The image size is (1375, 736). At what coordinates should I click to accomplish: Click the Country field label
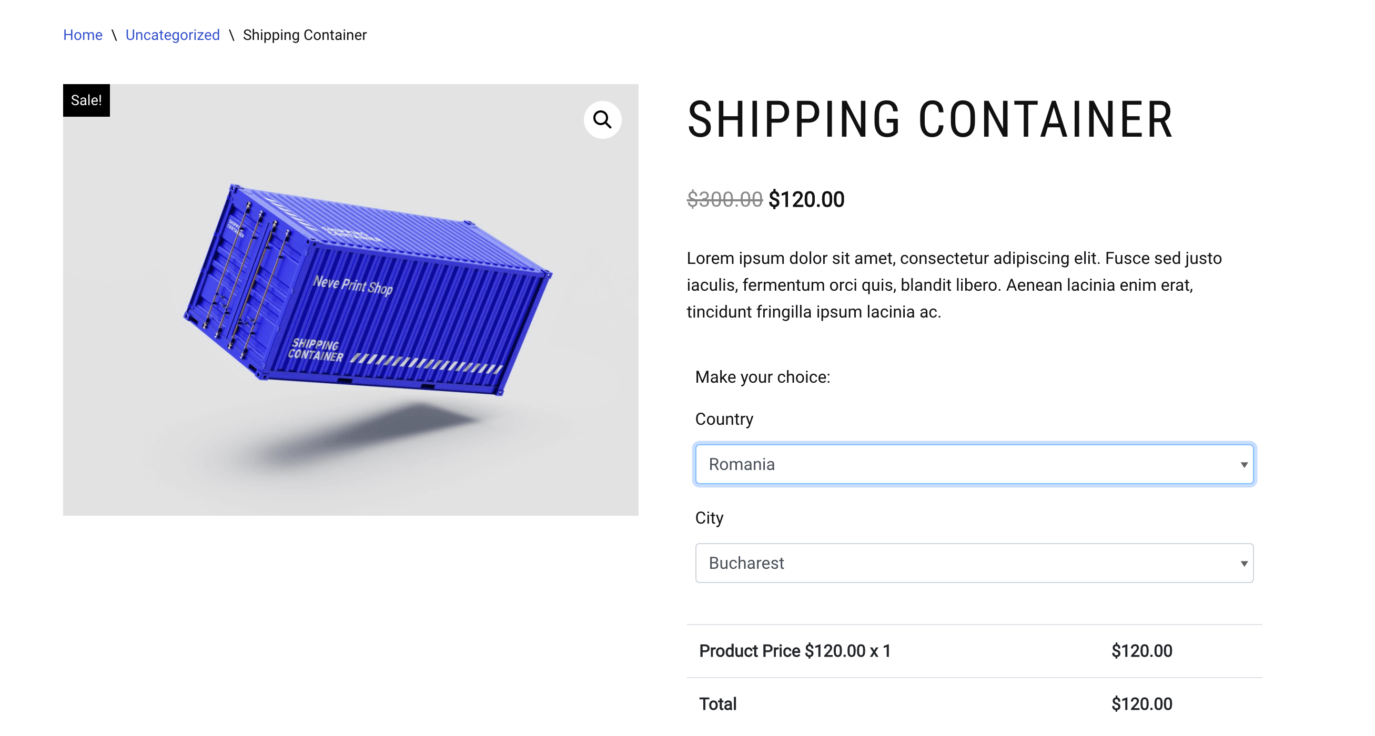[x=724, y=418]
